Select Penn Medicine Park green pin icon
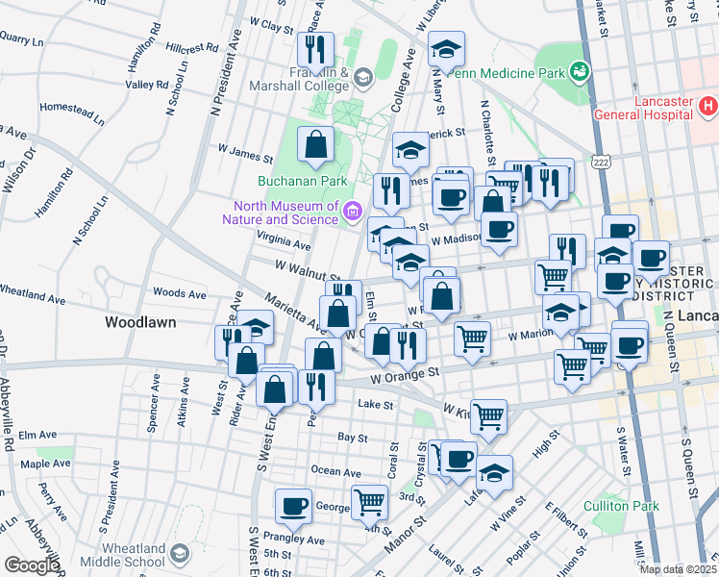The image size is (719, 577). pos(580,72)
